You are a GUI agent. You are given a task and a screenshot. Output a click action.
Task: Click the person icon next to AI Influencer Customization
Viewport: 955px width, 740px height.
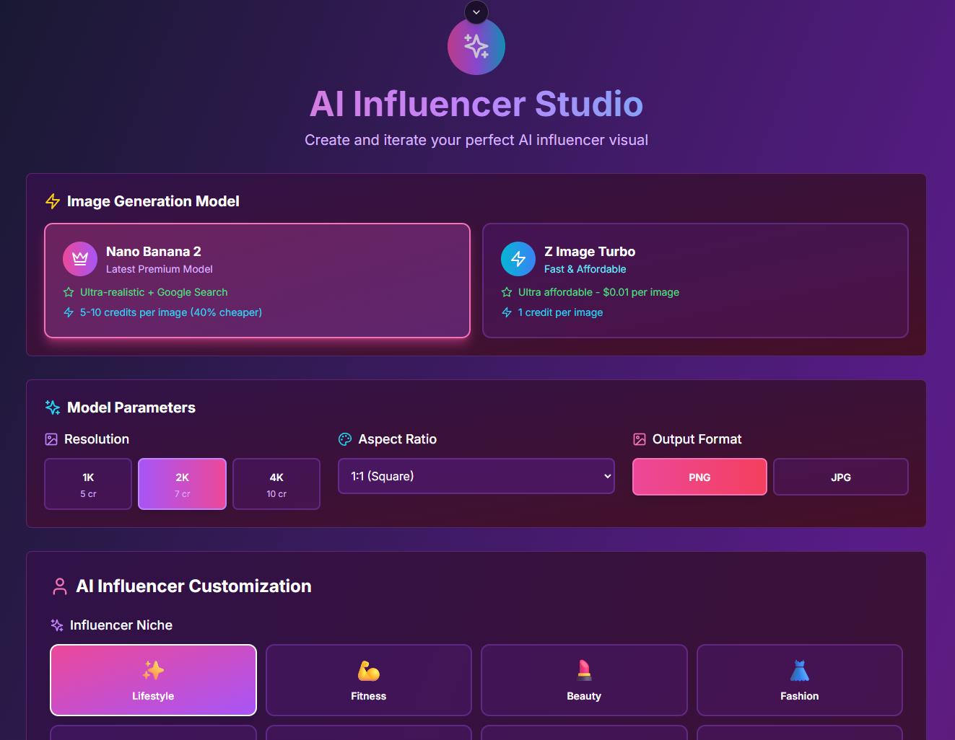point(59,586)
